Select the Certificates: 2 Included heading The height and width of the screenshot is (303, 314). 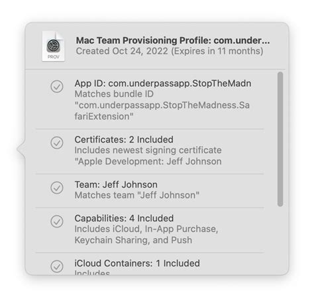pos(124,139)
